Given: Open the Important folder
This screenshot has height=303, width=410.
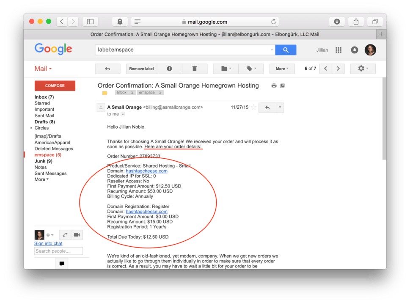Looking at the screenshot, I should (x=44, y=109).
